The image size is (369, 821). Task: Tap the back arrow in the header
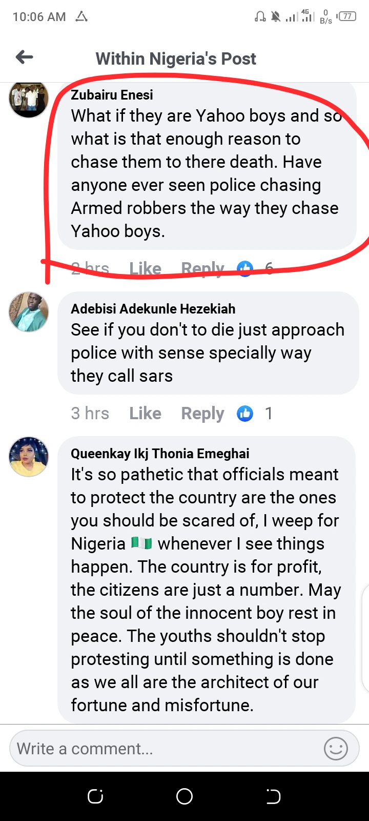pyautogui.click(x=24, y=57)
